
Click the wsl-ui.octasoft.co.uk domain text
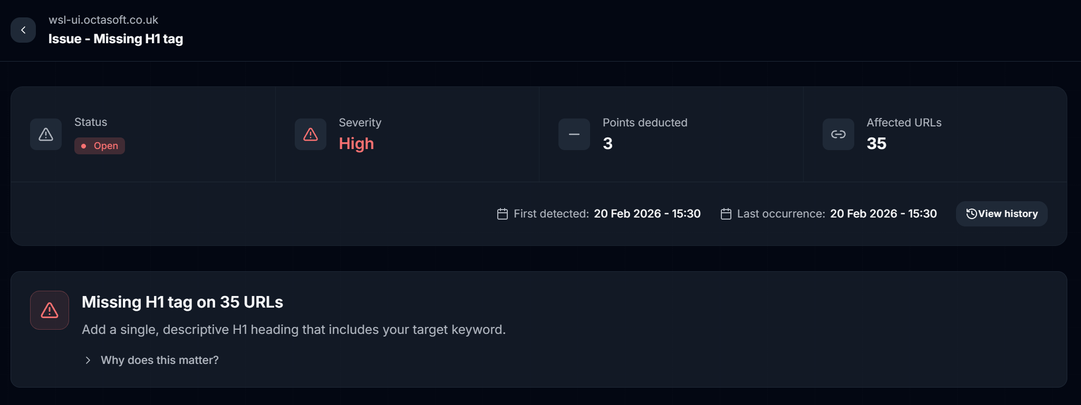pos(103,20)
